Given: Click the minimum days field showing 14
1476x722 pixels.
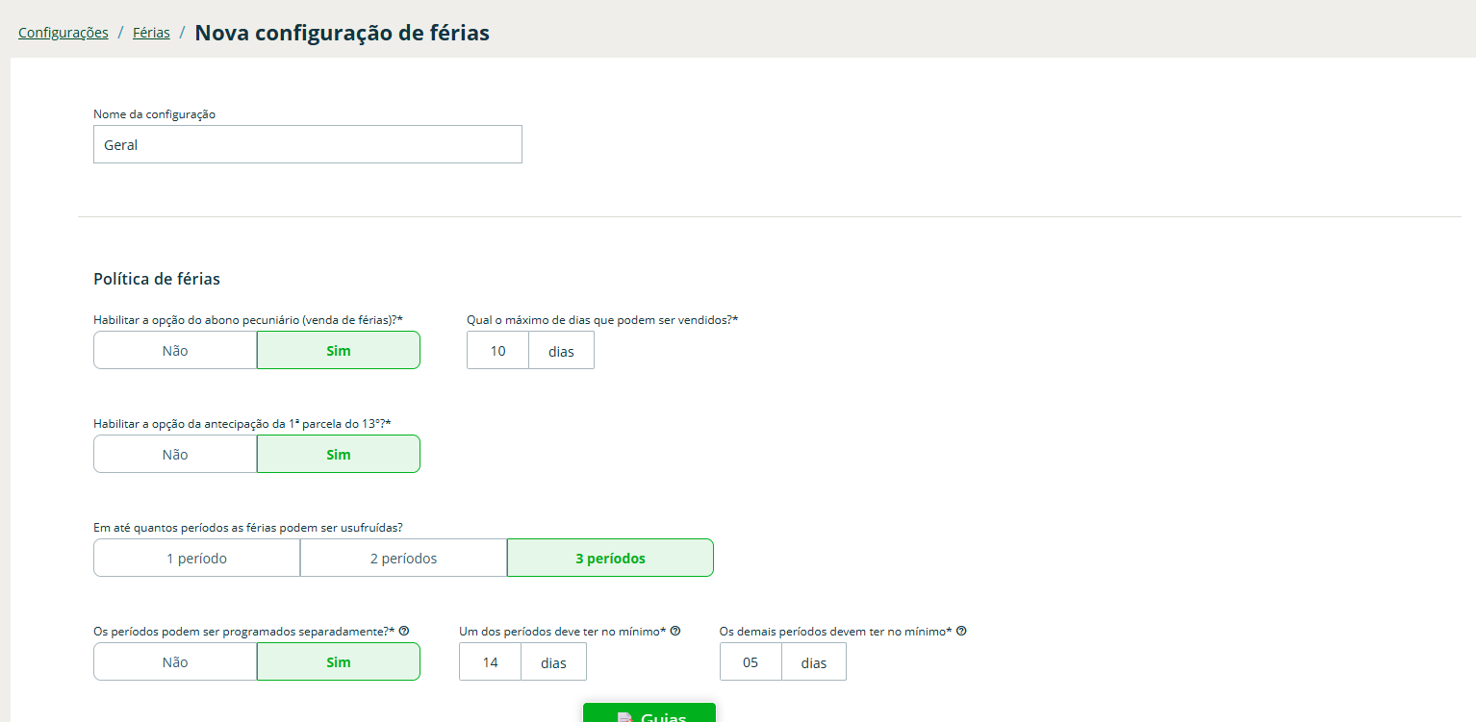Looking at the screenshot, I should (490, 662).
